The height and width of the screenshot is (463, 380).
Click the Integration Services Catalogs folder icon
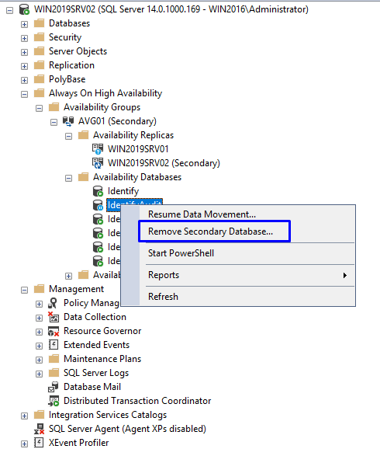click(x=39, y=415)
